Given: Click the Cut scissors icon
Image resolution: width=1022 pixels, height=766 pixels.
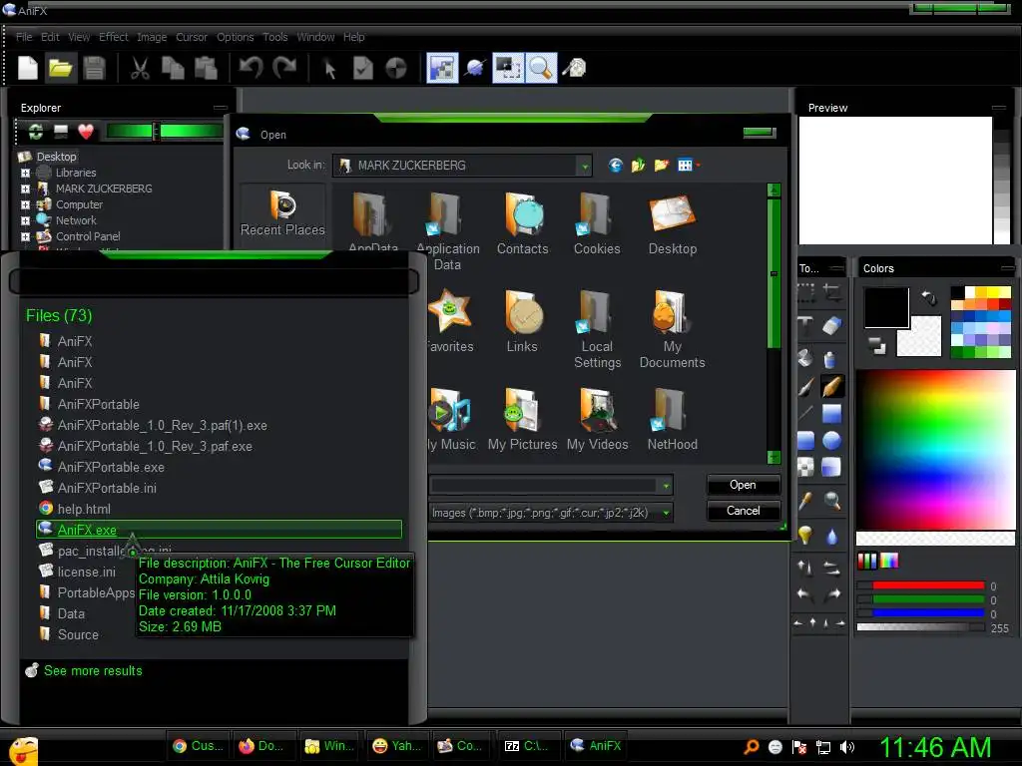Looking at the screenshot, I should click(x=140, y=68).
